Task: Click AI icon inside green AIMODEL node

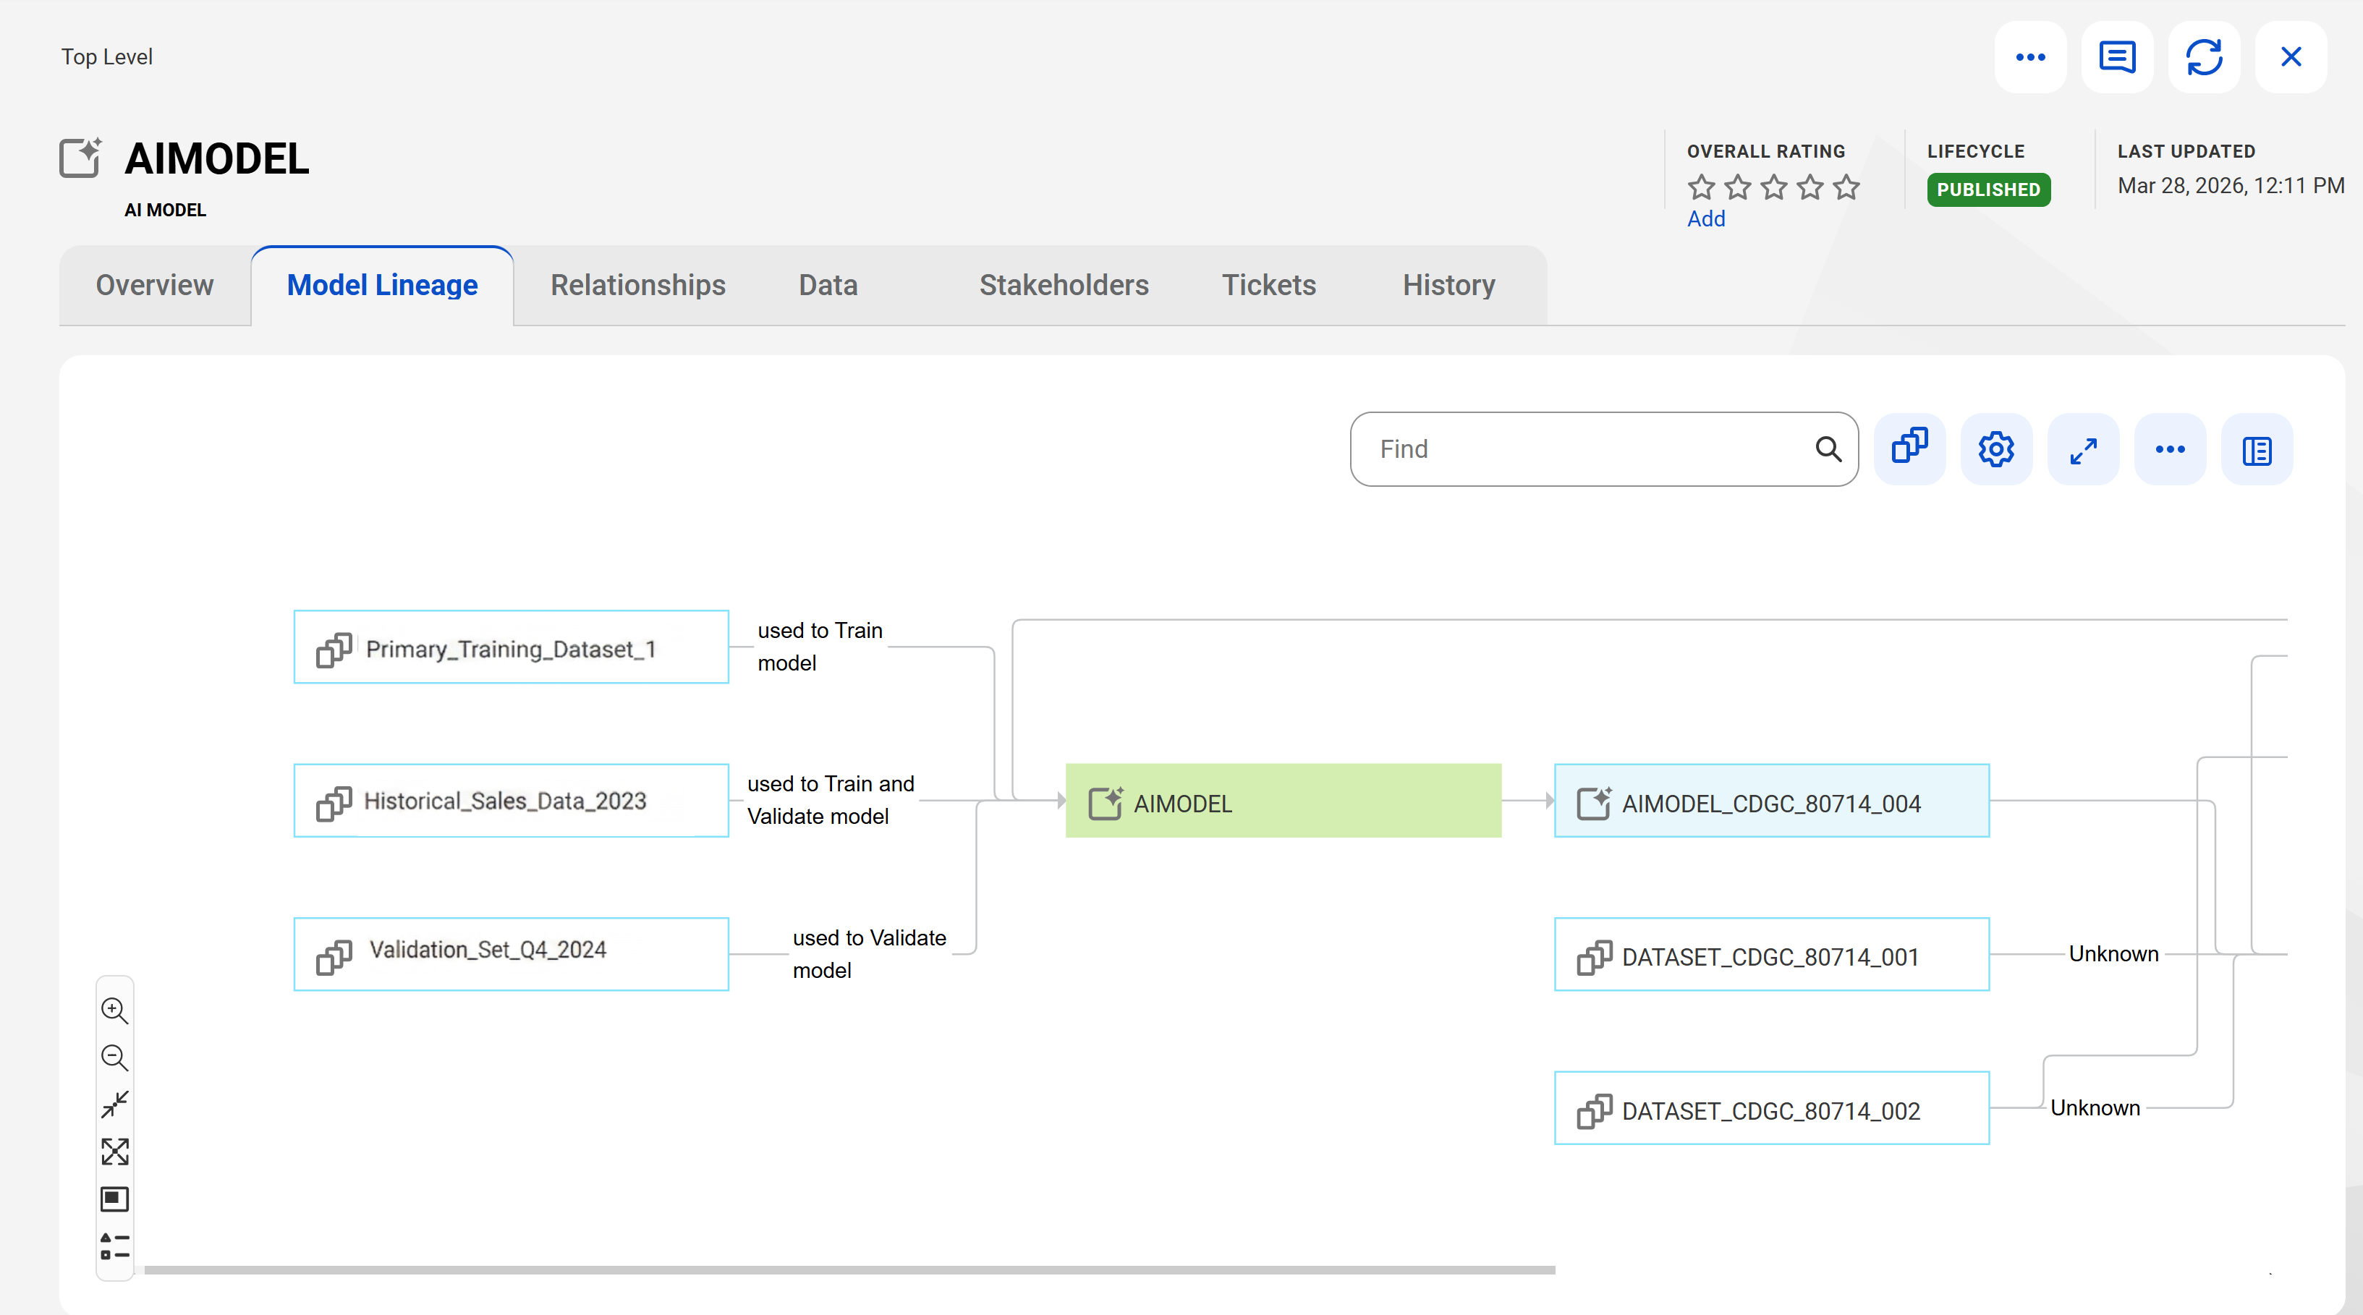Action: pos(1106,802)
